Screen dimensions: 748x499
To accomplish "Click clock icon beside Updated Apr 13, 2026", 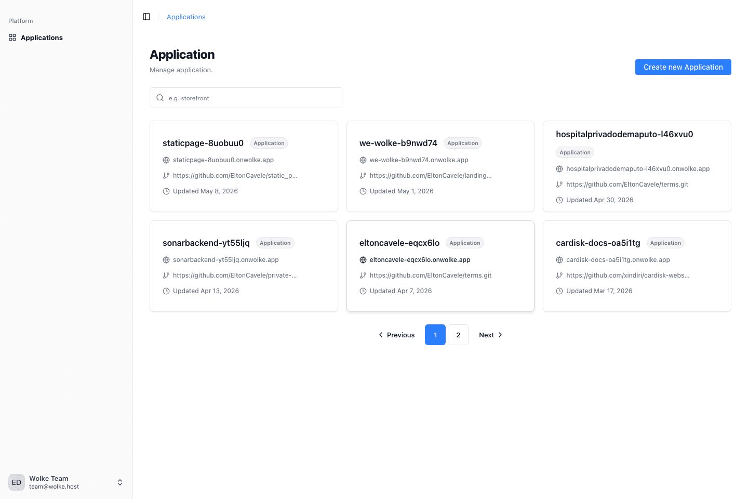I will [x=166, y=291].
